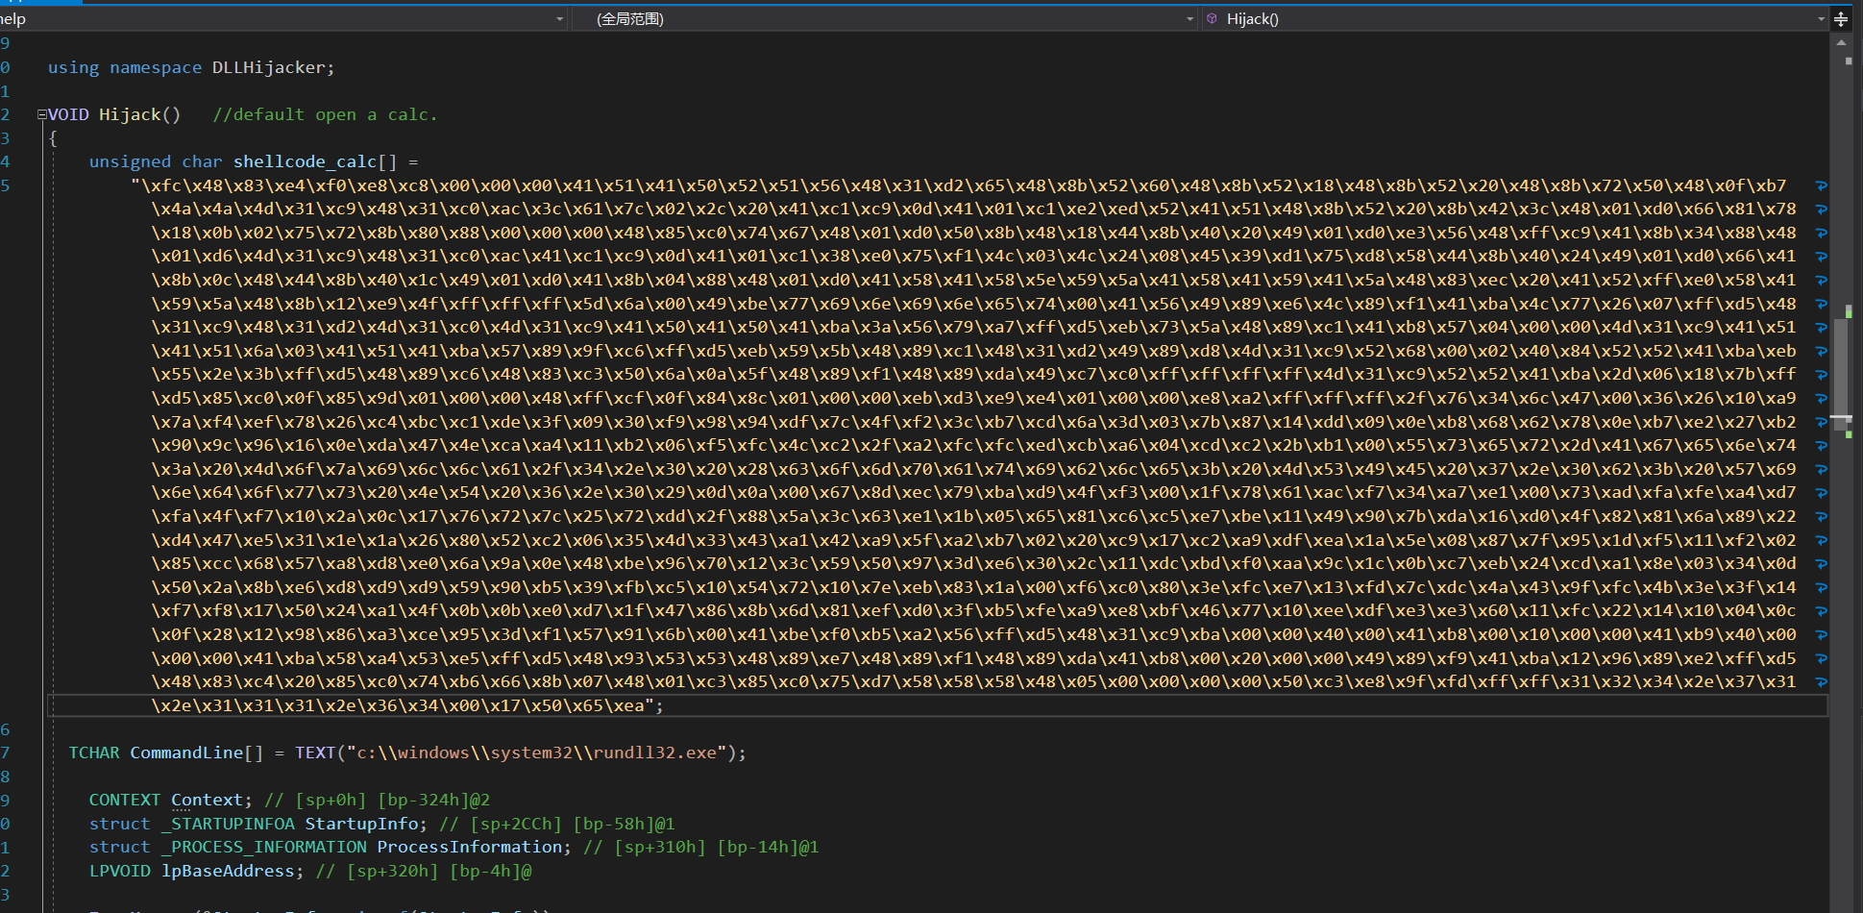The width and height of the screenshot is (1863, 913).
Task: Click the _STARTUPINFOA struct type
Action: point(228,824)
